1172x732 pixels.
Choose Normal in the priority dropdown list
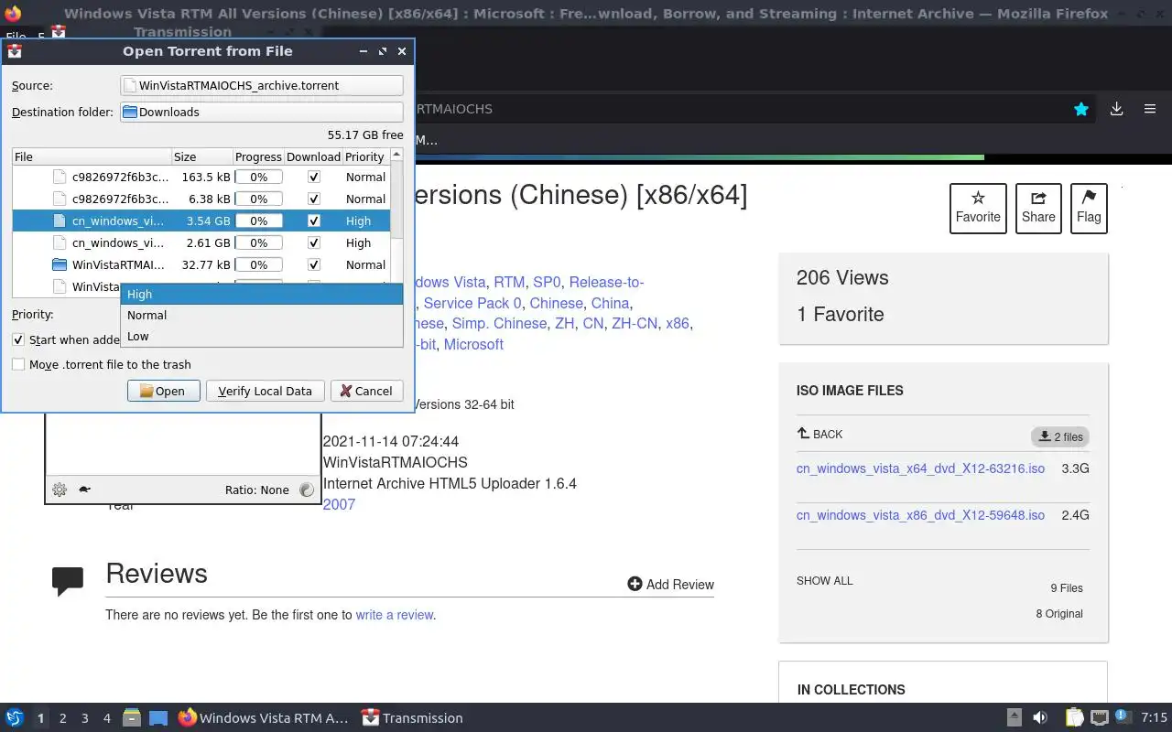pyautogui.click(x=262, y=315)
